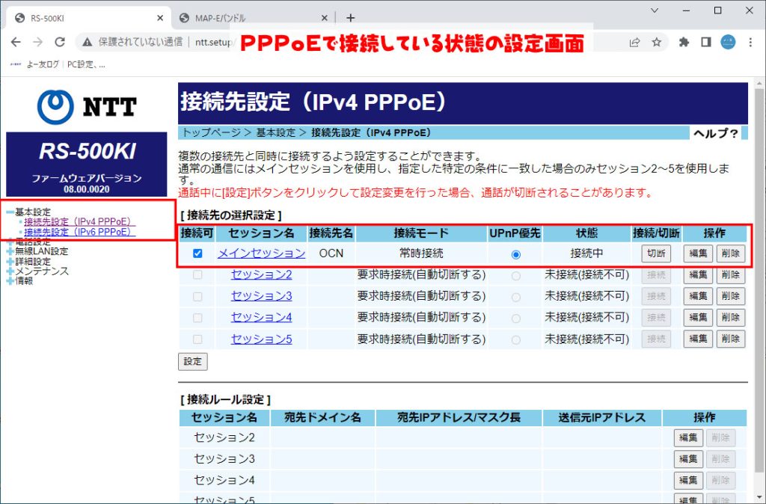Go back using the back arrow
The height and width of the screenshot is (504, 766).
[16, 43]
